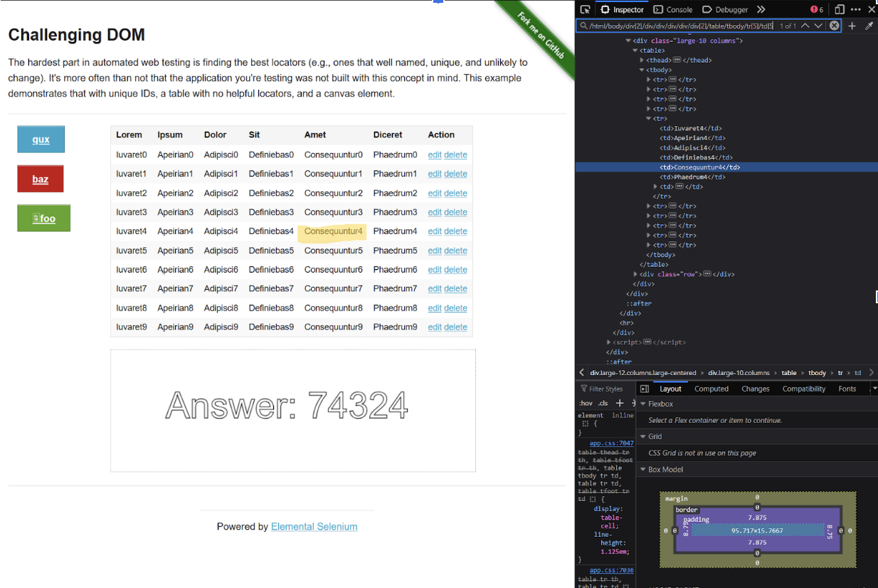Toggle .cls class panel
Image resolution: width=878 pixels, height=588 pixels.
coord(604,403)
